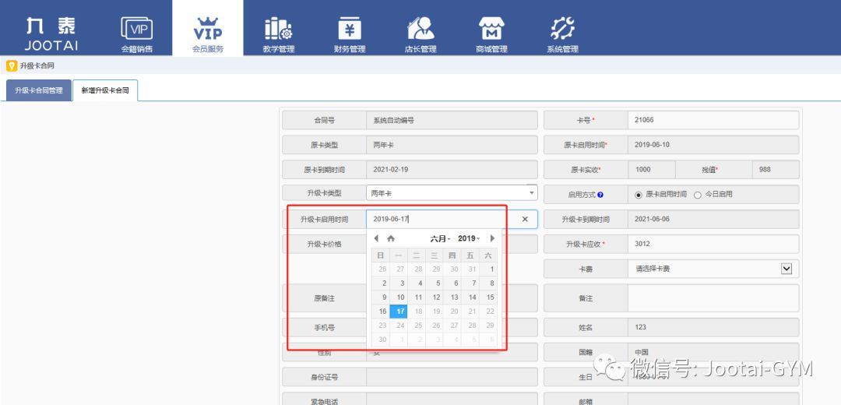
Task: Click the yellow lightbulb icon beside 升级卡合同
Action: pyautogui.click(x=11, y=66)
